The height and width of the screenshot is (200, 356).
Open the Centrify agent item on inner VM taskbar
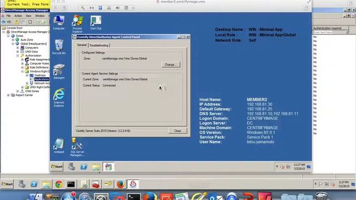[108, 167]
